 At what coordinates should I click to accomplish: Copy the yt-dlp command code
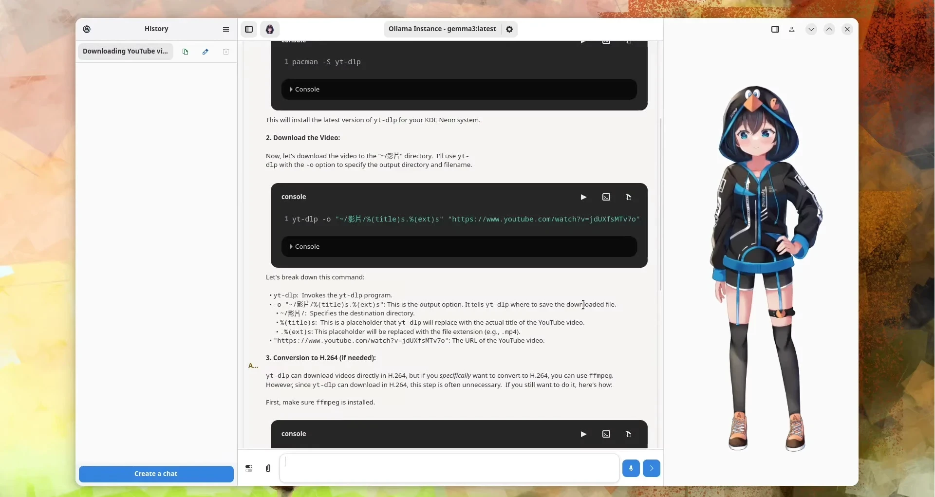[628, 197]
